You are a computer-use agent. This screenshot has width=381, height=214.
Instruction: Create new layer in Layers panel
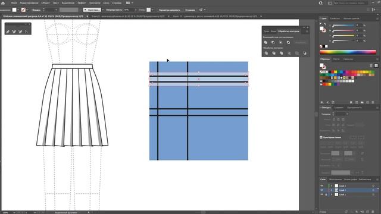tap(368, 212)
